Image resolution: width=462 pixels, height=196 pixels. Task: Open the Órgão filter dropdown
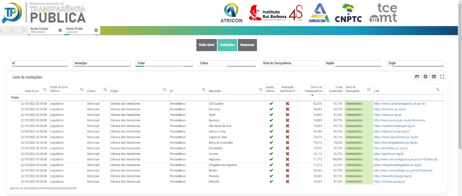tap(415, 63)
